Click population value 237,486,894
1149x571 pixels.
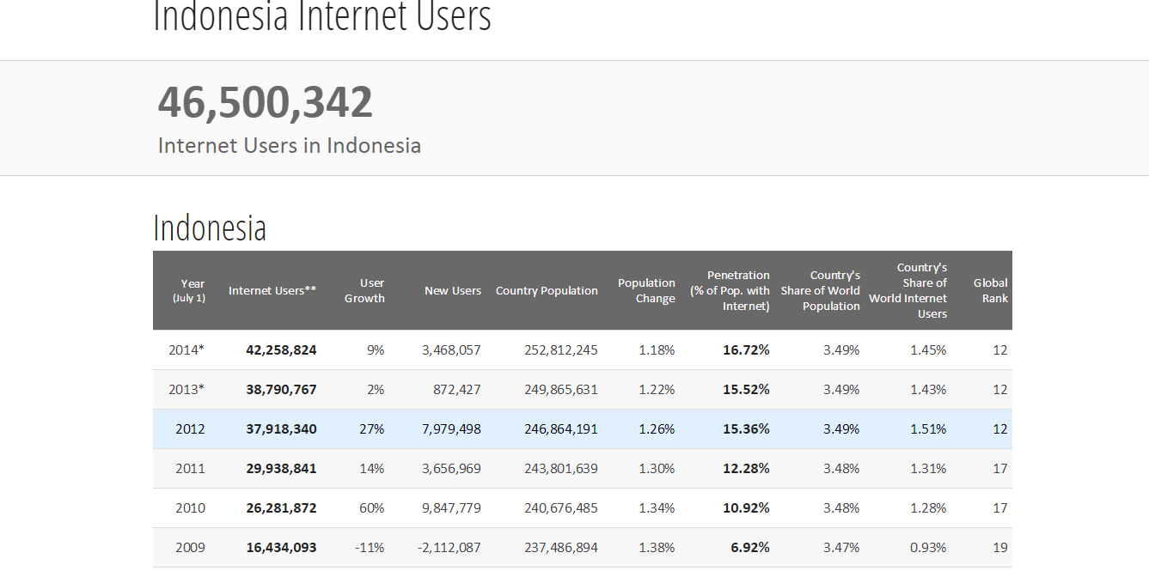[561, 547]
